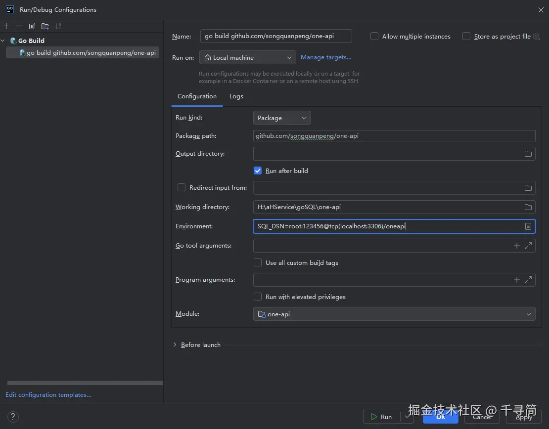This screenshot has height=429, width=549.
Task: Click the Go Build category icon
Action: [x=13, y=41]
